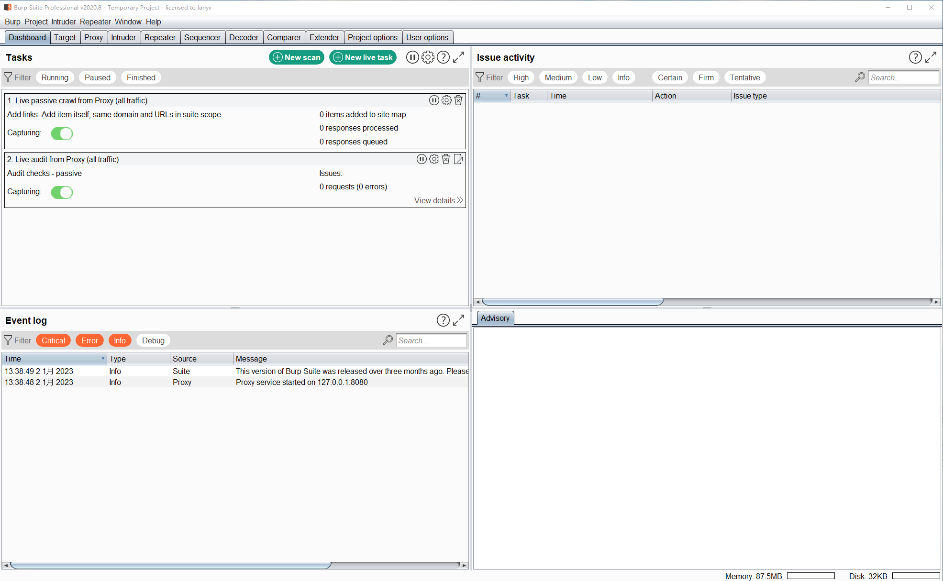Open settings for Live audit task
This screenshot has height=581, width=943.
(434, 159)
